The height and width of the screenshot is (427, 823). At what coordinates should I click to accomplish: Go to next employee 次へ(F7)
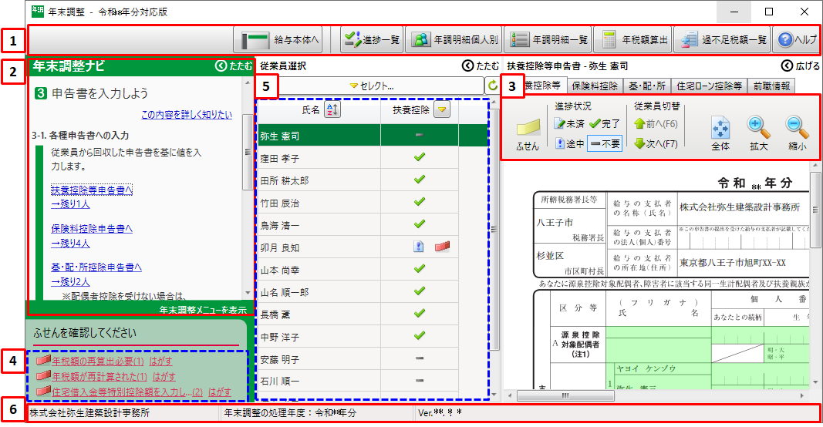(656, 143)
